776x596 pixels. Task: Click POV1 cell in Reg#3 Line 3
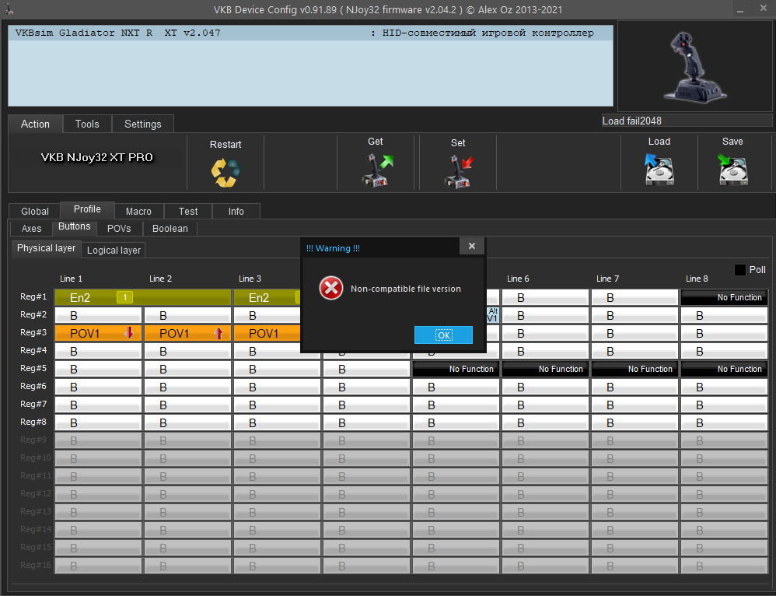267,334
